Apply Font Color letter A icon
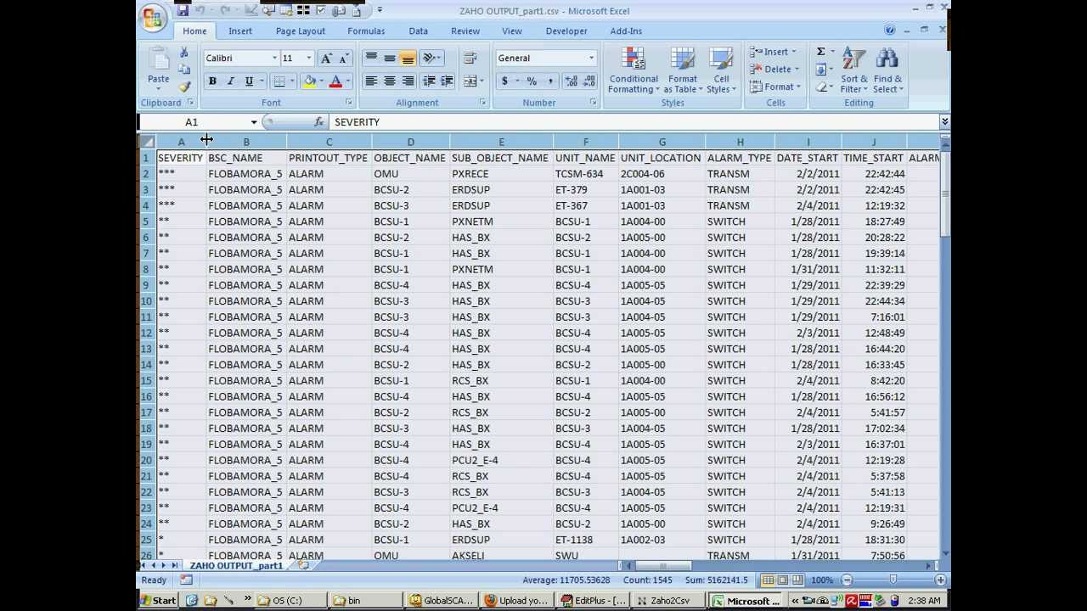The width and height of the screenshot is (1087, 611). pos(335,81)
